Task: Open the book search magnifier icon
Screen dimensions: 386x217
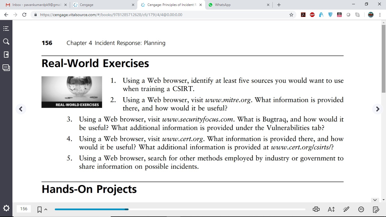Action: (x=6, y=42)
